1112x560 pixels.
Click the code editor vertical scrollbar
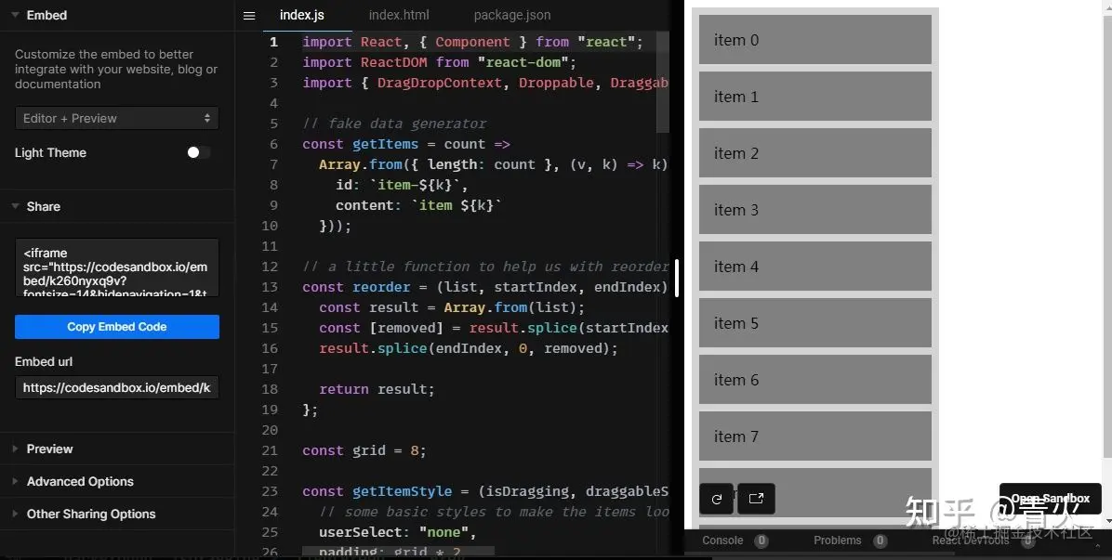[x=662, y=82]
